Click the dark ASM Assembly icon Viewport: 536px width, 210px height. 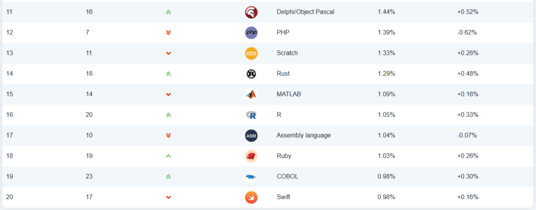[251, 136]
